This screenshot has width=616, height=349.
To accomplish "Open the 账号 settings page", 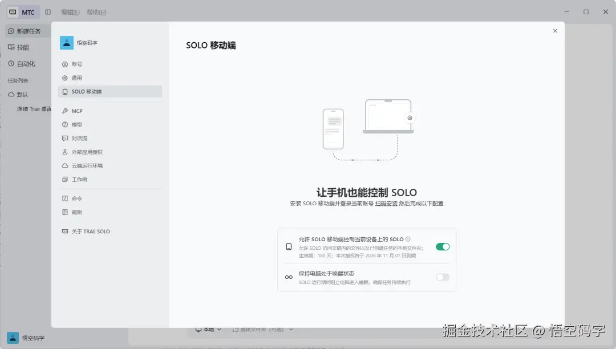I will pos(110,64).
